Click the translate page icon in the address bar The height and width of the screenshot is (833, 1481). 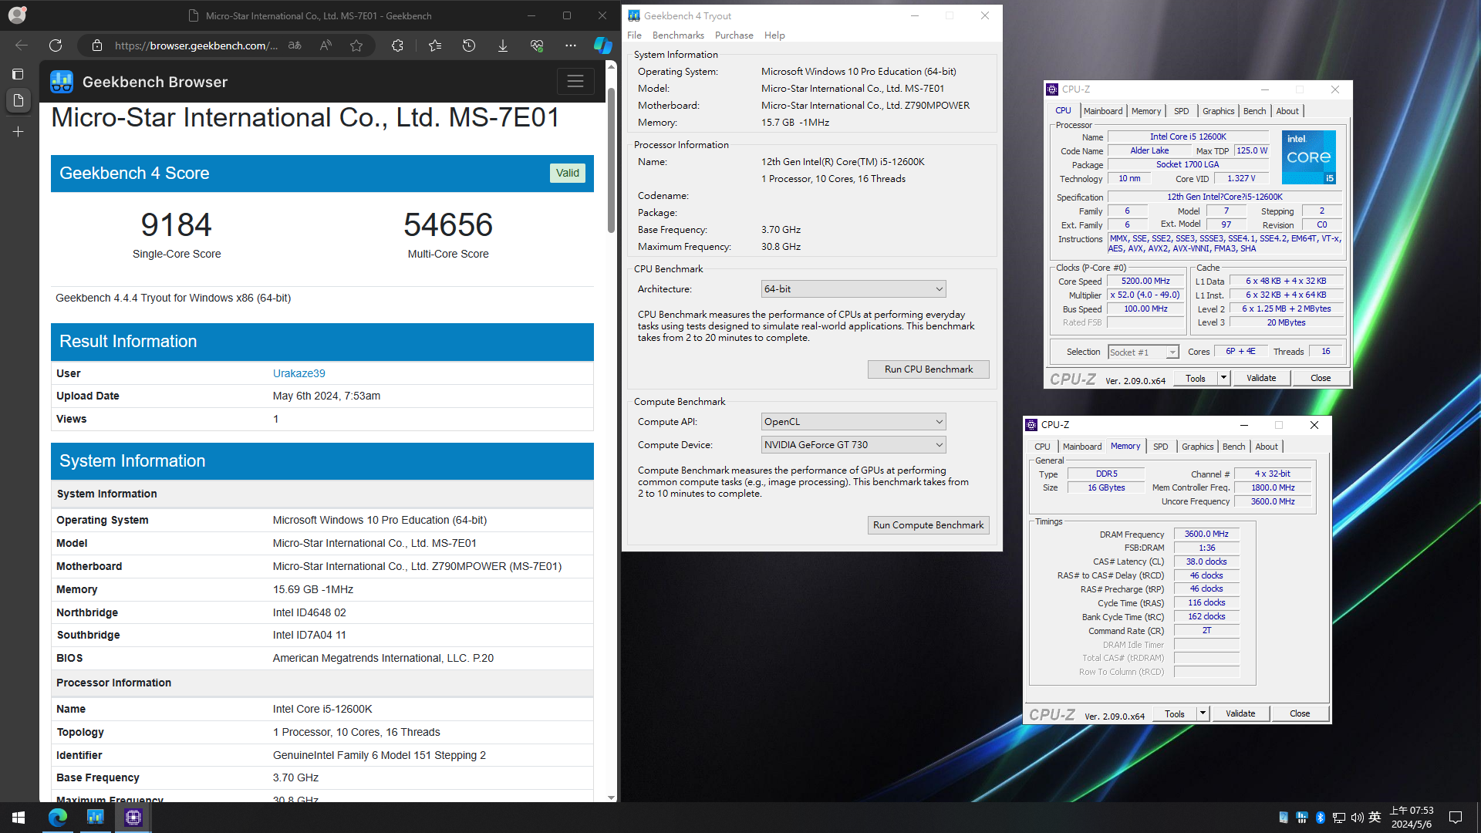295,46
